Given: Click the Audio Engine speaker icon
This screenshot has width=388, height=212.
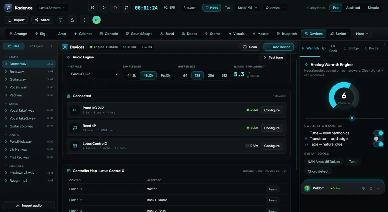Looking at the screenshot, I should (69, 57).
